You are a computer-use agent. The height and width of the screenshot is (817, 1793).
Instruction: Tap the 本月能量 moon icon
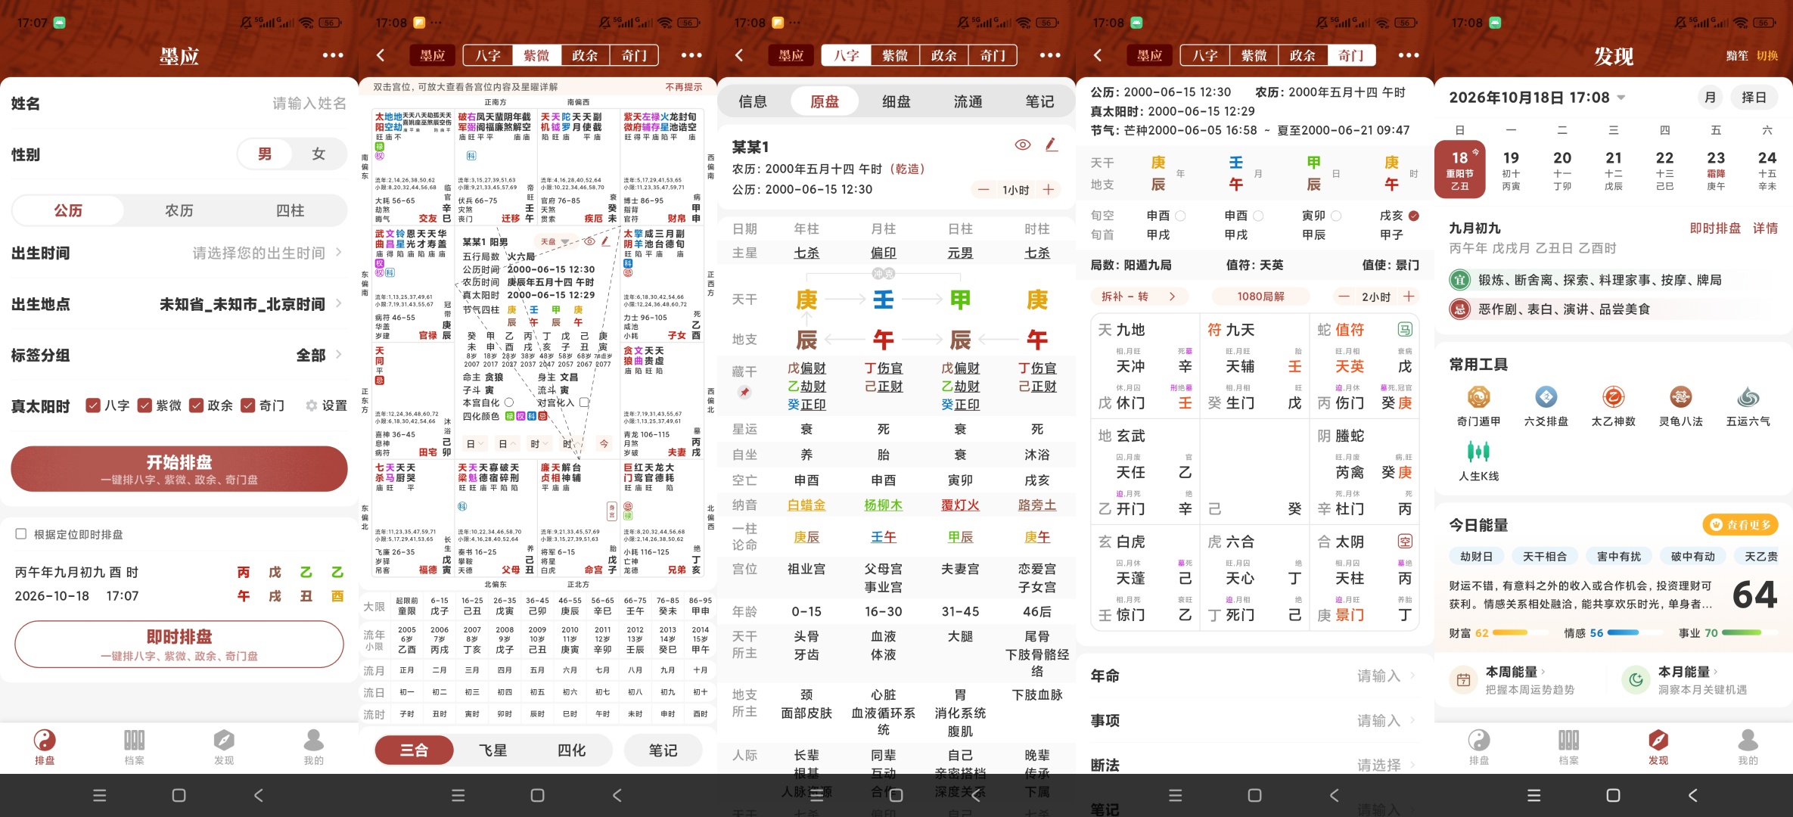coord(1636,679)
